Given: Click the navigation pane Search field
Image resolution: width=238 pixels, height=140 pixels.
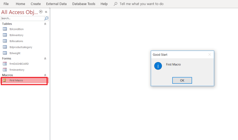Looking at the screenshot, I should click(x=22, y=18).
